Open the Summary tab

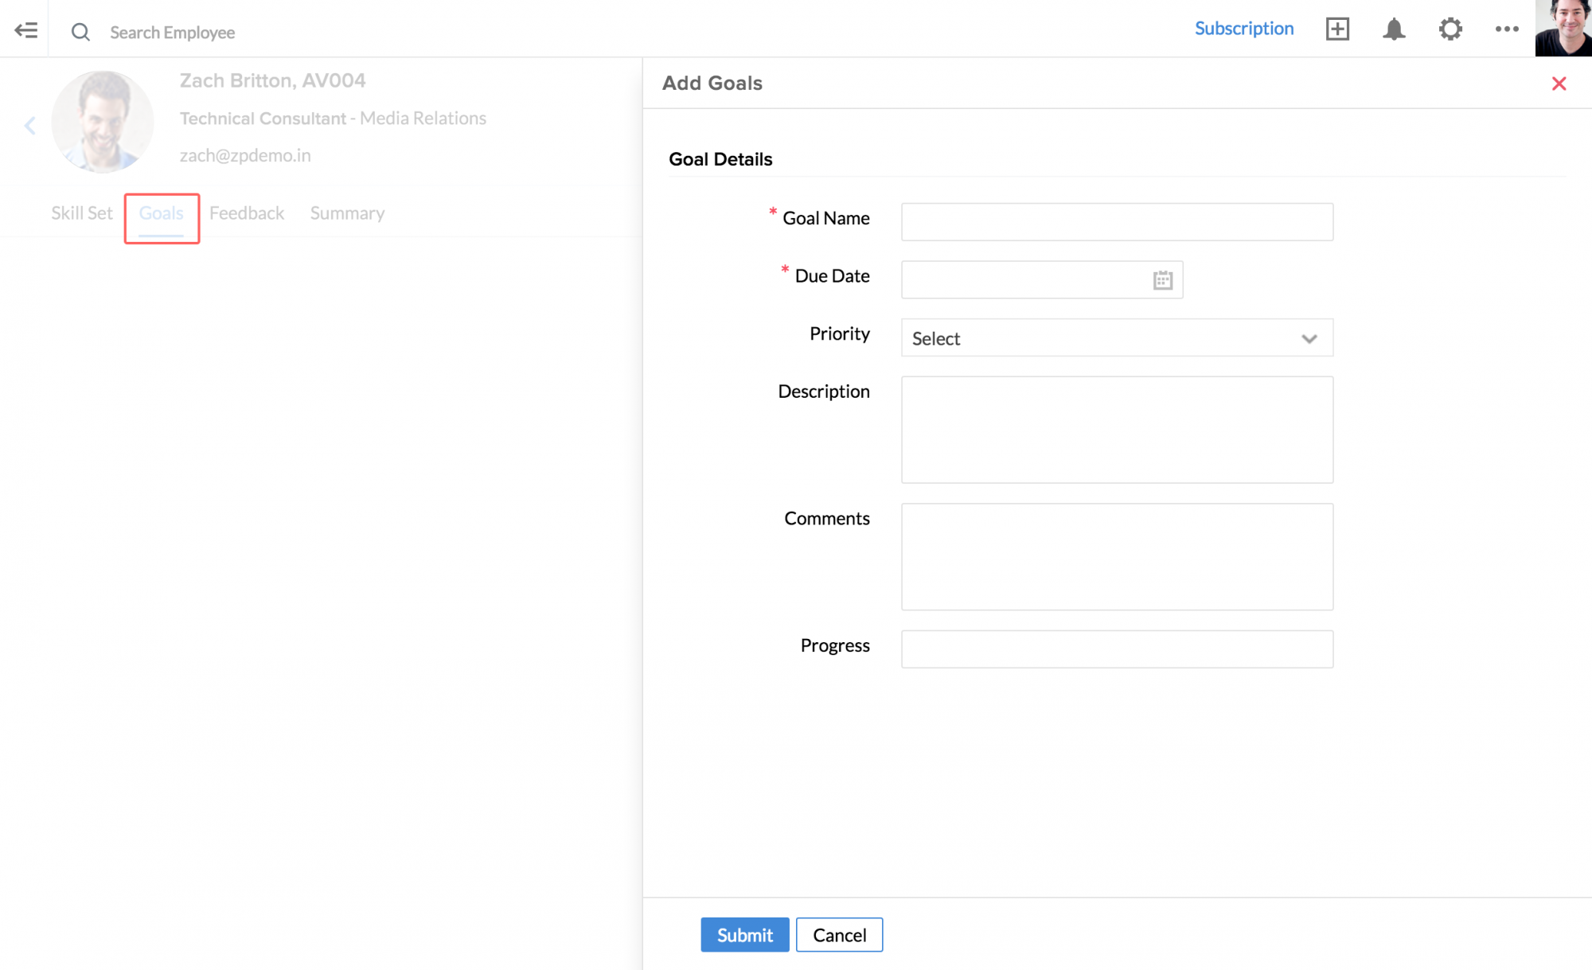347,213
